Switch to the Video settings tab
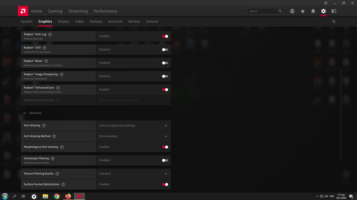The width and height of the screenshot is (357, 200). pos(79,21)
